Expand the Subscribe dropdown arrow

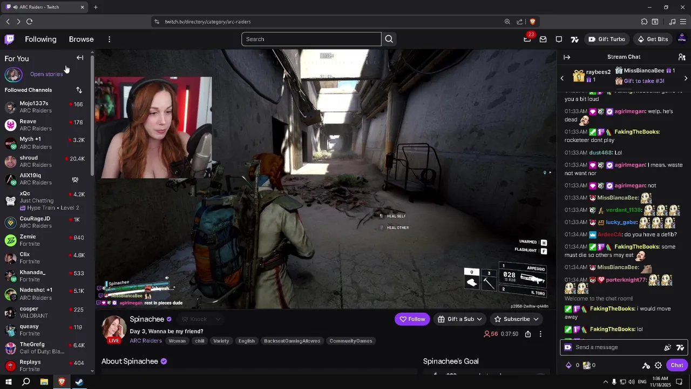click(x=536, y=319)
